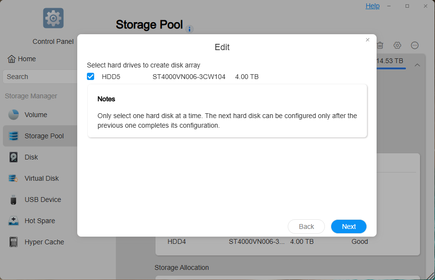Open the more options ellipsis icon
The width and height of the screenshot is (435, 280).
tap(415, 45)
